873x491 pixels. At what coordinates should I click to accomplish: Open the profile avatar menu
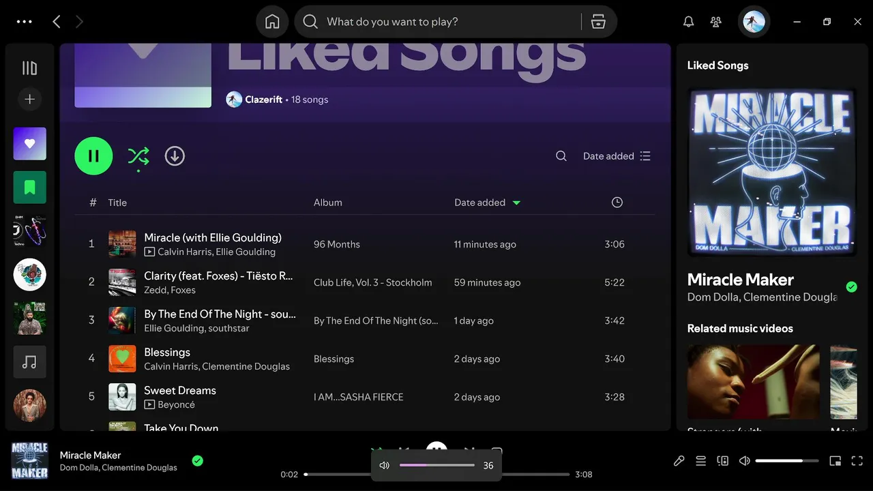pyautogui.click(x=754, y=22)
